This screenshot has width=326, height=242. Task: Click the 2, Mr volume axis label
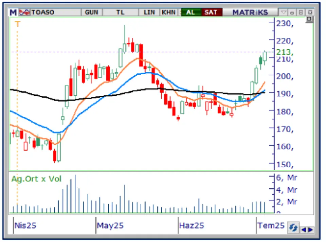click(x=287, y=202)
